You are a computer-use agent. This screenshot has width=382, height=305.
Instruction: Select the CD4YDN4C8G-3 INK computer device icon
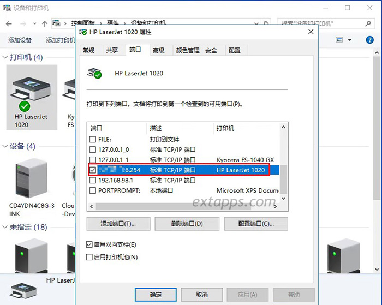coord(32,178)
